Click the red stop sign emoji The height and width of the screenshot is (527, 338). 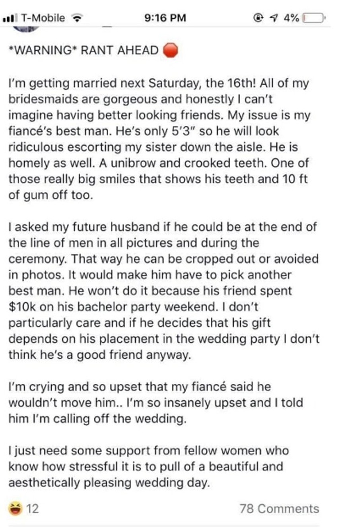[170, 51]
